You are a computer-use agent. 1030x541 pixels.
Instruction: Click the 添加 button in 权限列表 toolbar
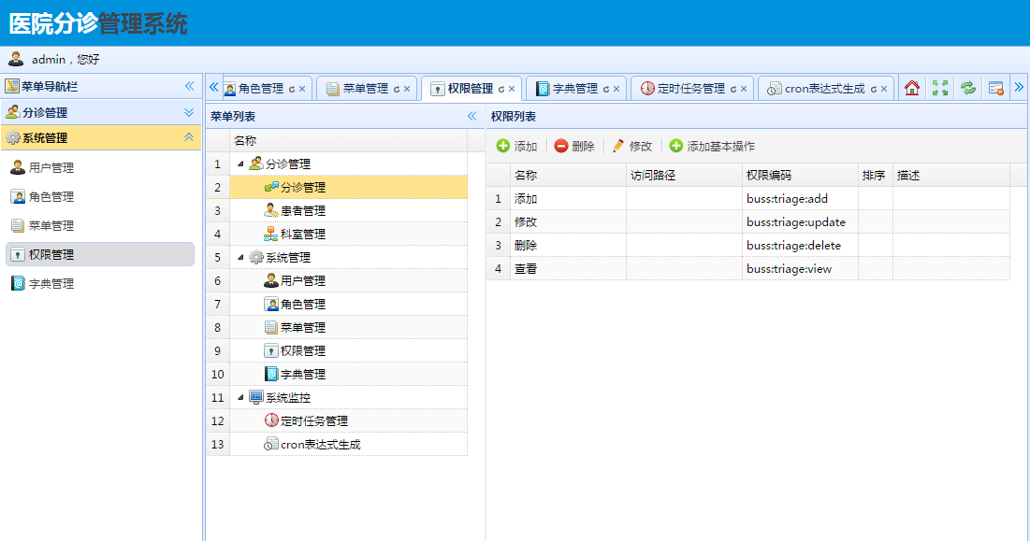[x=517, y=147]
